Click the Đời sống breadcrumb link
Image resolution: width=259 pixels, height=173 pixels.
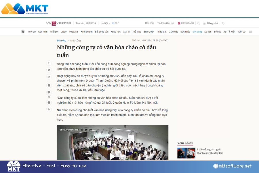coord(62,40)
